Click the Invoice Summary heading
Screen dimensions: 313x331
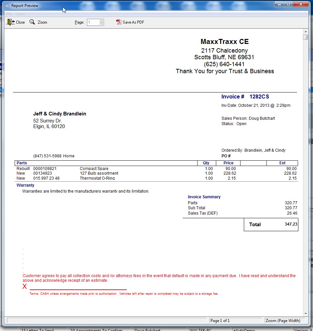pyautogui.click(x=204, y=197)
